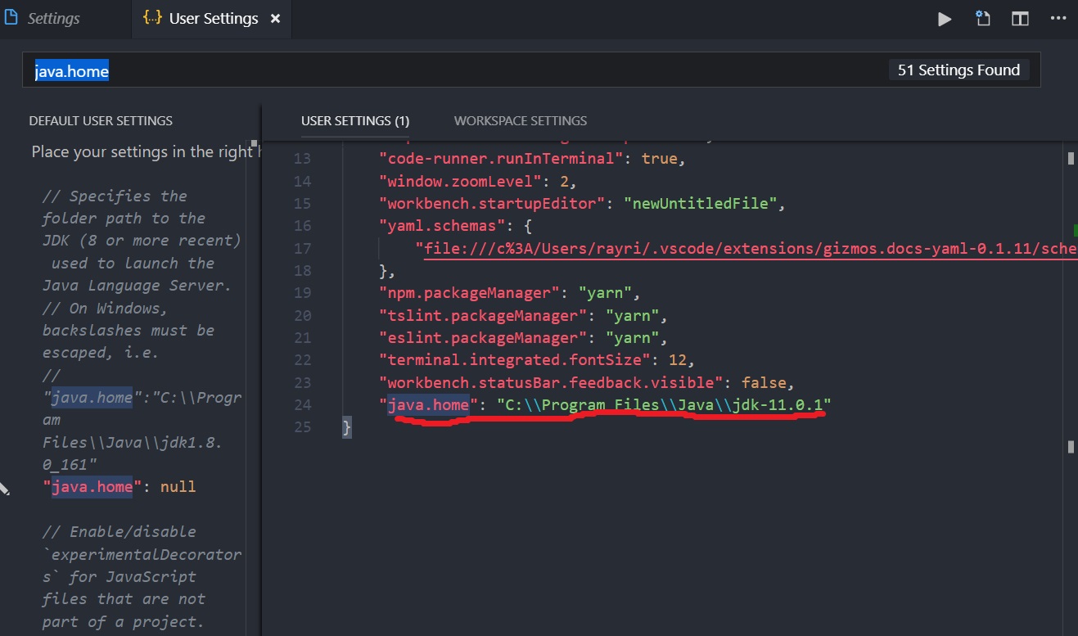Click the "java.home" key on line 24
1078x636 pixels.
click(429, 405)
